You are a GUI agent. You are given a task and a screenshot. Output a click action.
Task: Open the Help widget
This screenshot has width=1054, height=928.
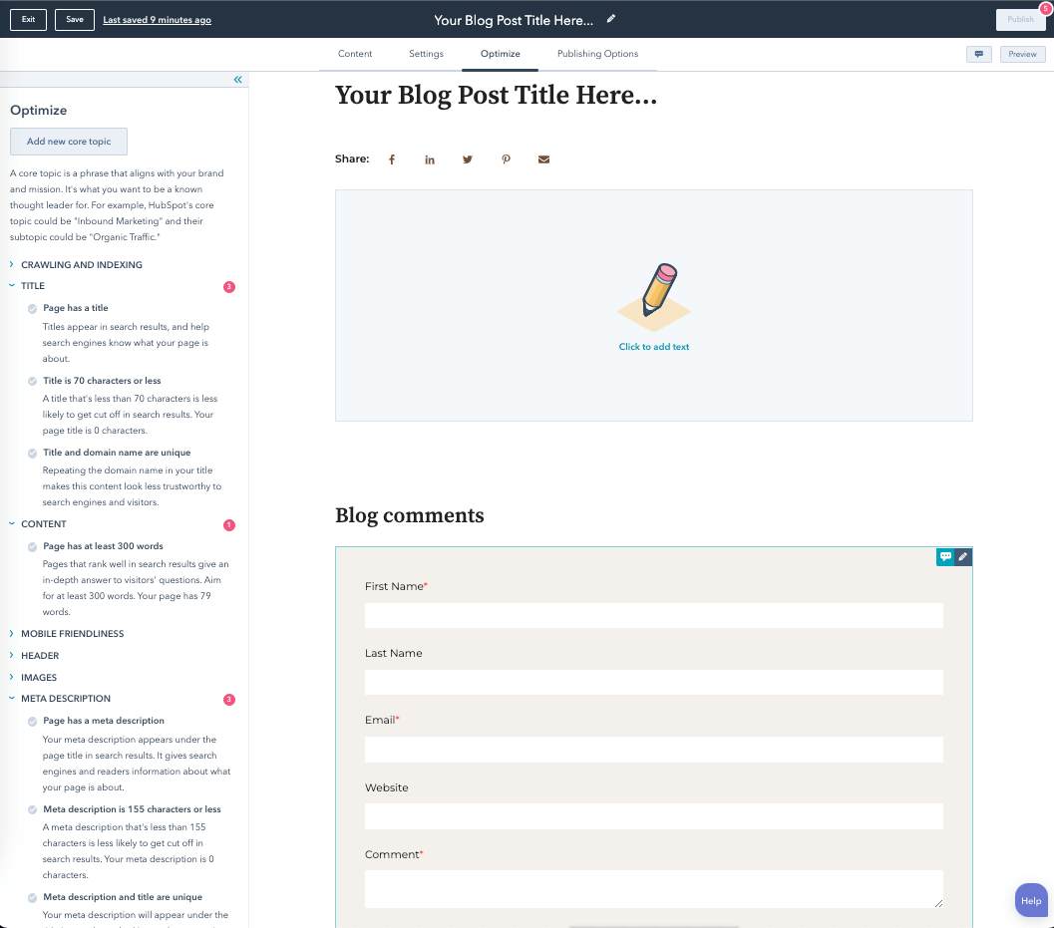(1031, 900)
